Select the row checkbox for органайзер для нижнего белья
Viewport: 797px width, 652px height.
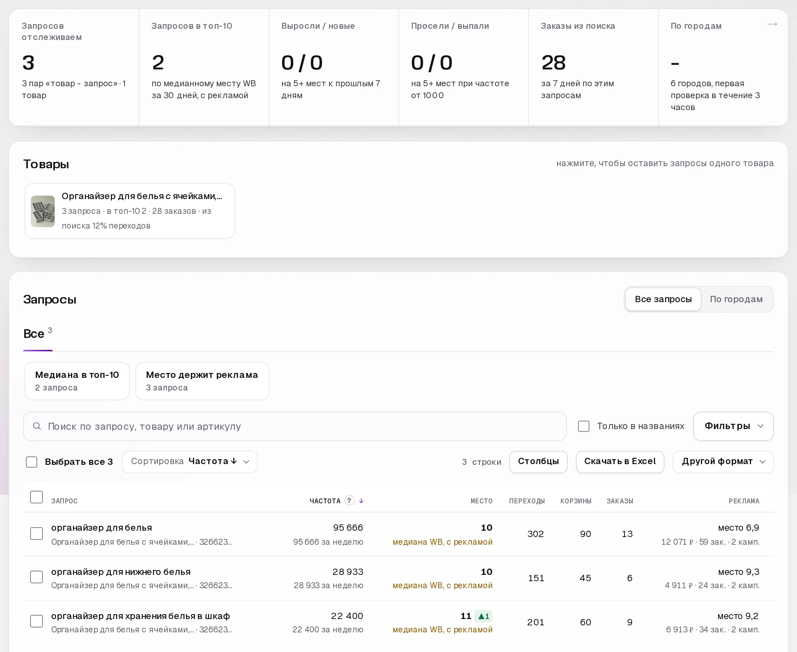pyautogui.click(x=36, y=577)
